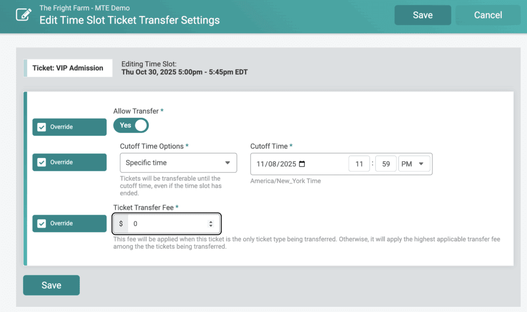Click the edit pencil icon in header
This screenshot has width=527, height=312.
click(x=23, y=14)
